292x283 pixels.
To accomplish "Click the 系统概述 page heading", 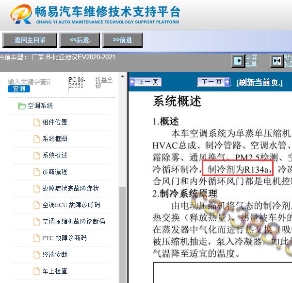I will 177,101.
